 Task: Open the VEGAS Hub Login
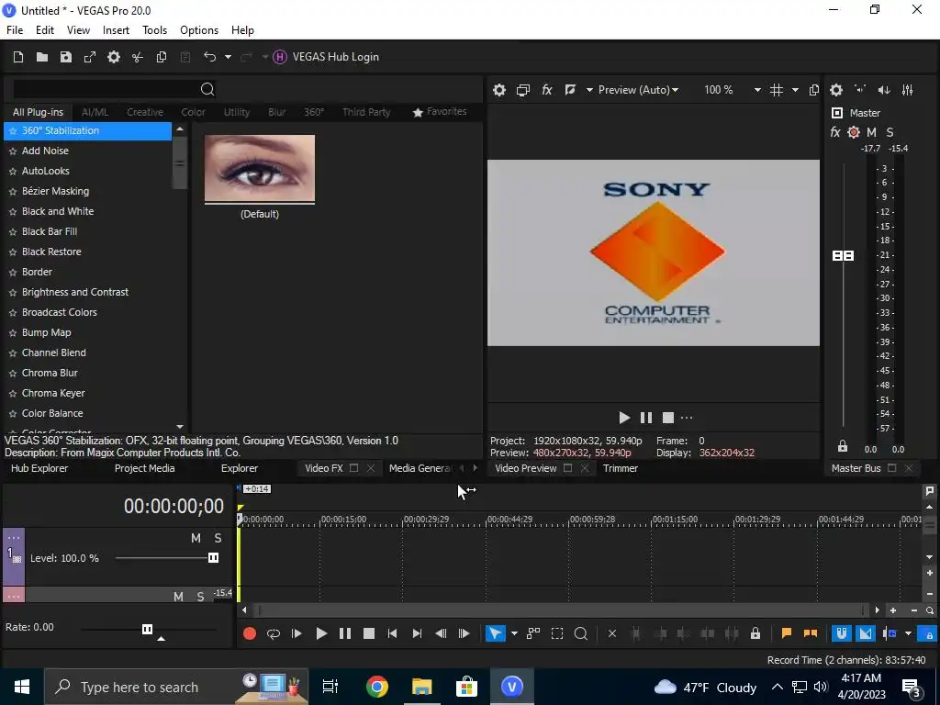[x=326, y=57]
